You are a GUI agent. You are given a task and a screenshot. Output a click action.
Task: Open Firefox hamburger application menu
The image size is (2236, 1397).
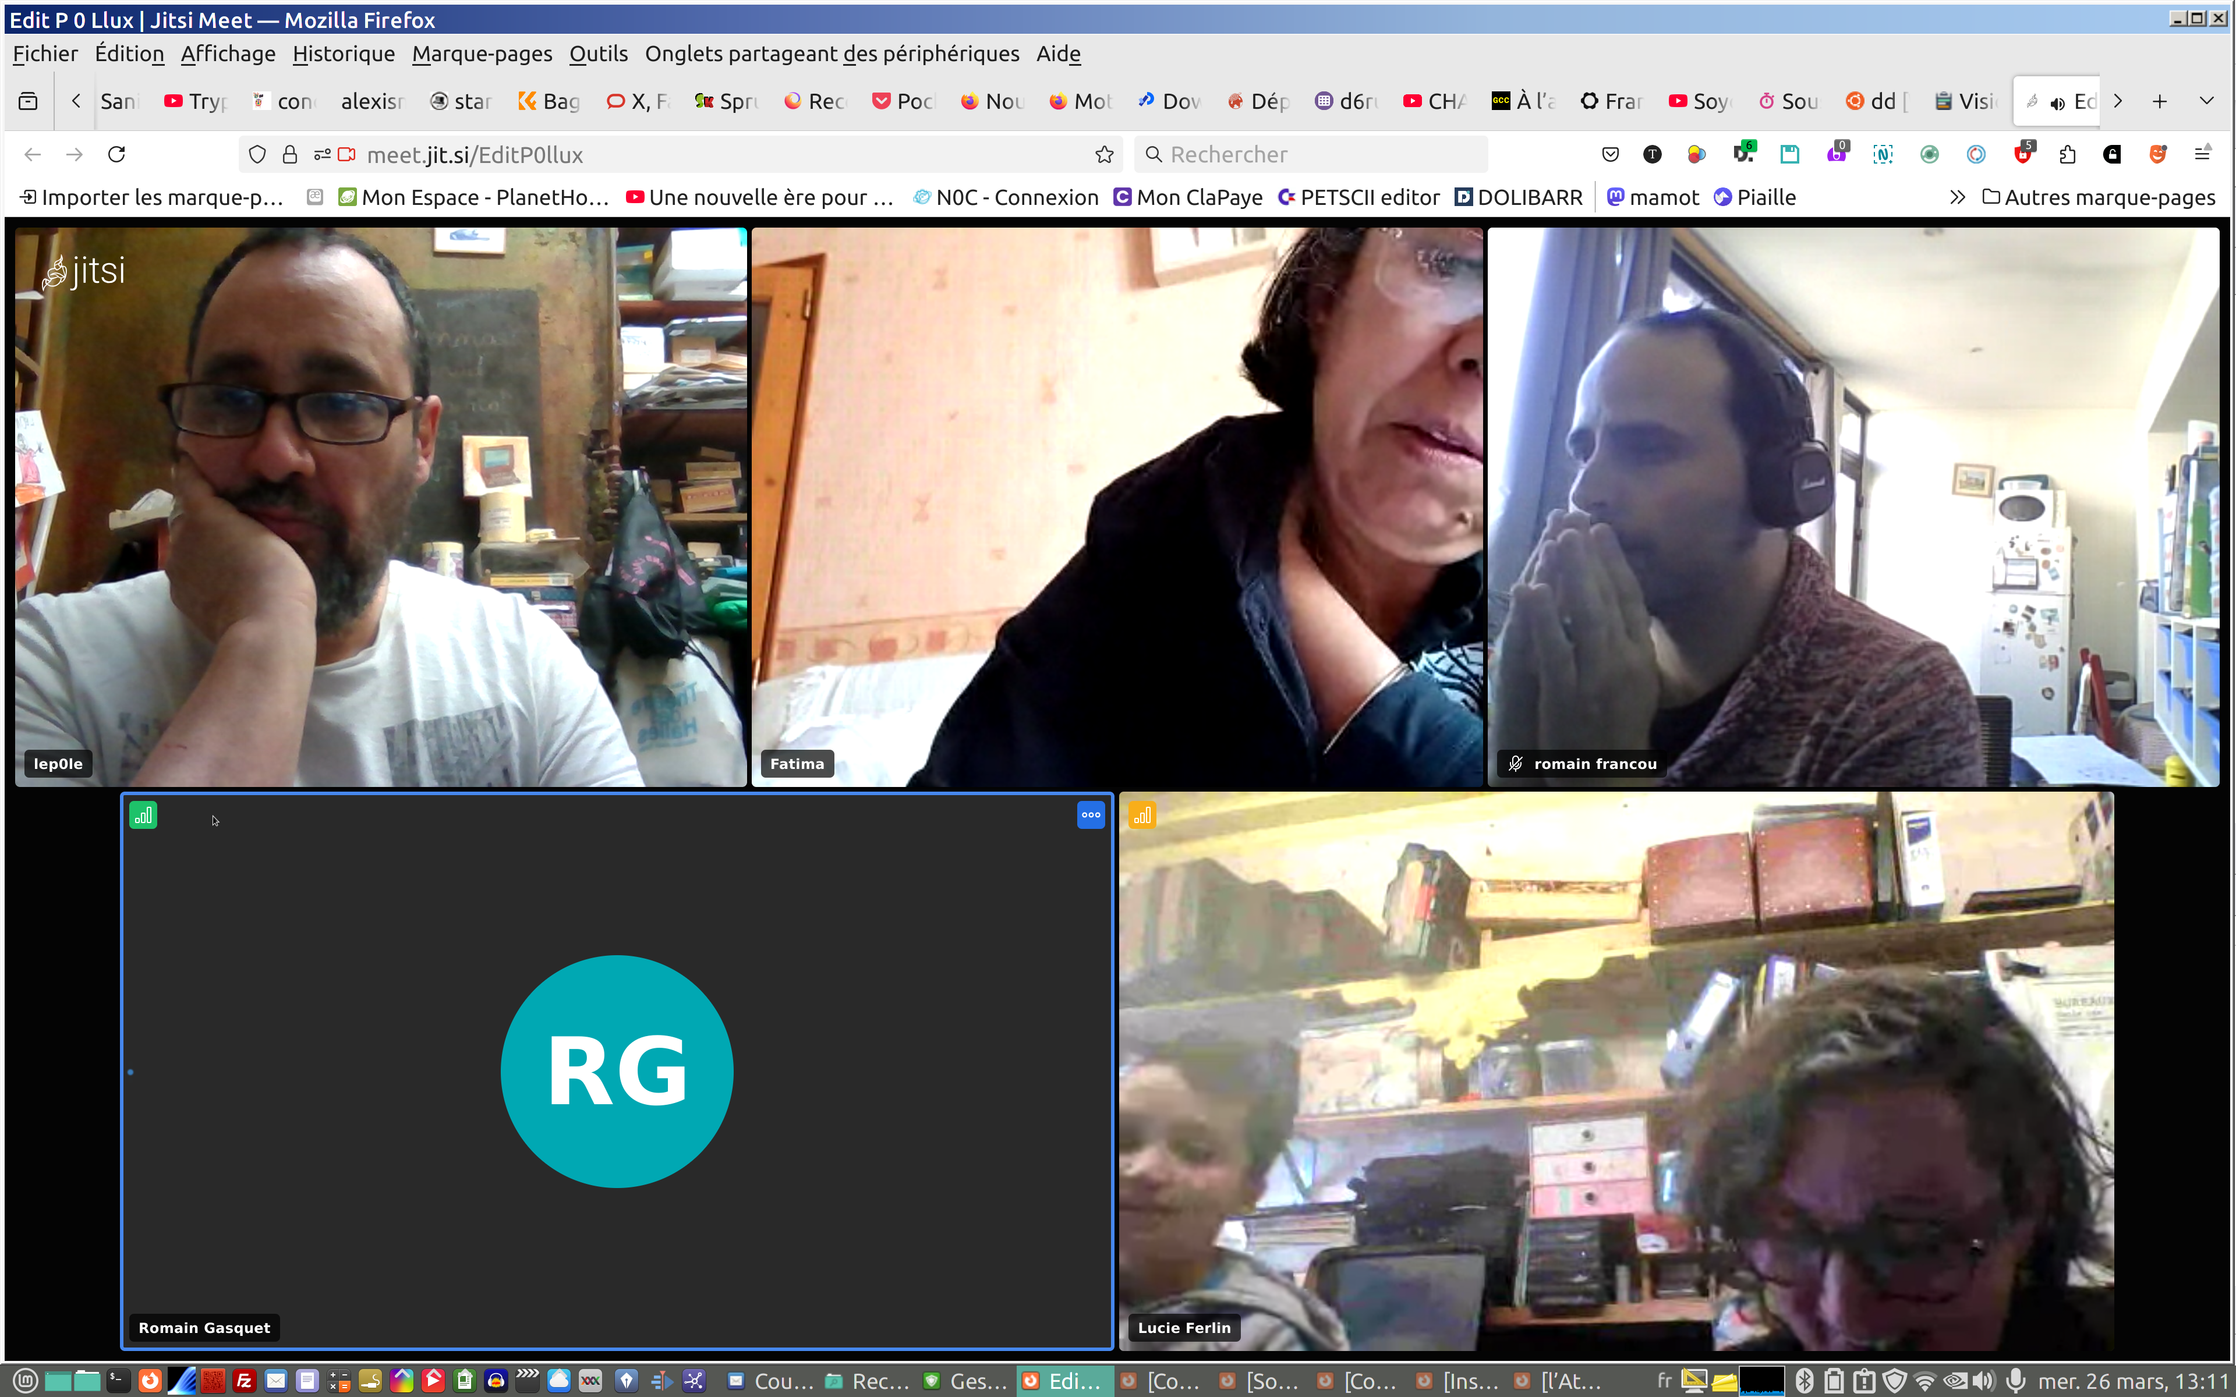pos(2203,154)
